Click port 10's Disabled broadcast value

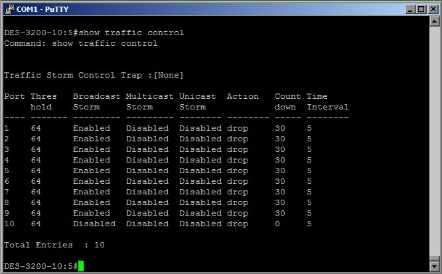coord(94,224)
